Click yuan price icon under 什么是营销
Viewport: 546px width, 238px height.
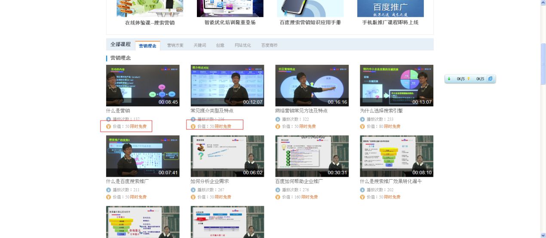(x=108, y=127)
